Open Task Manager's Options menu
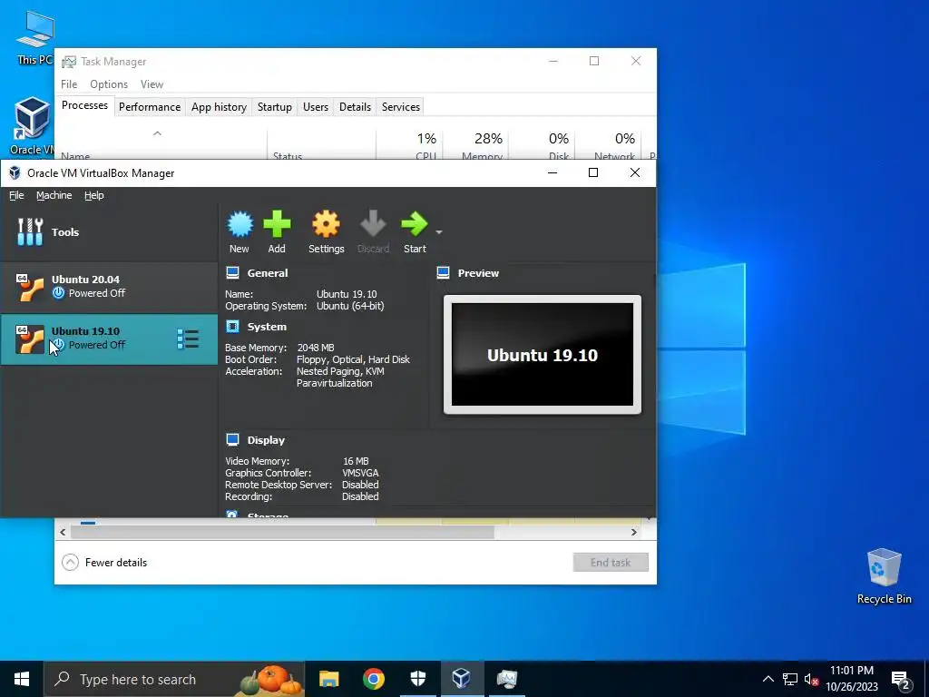The image size is (929, 697). click(x=109, y=84)
